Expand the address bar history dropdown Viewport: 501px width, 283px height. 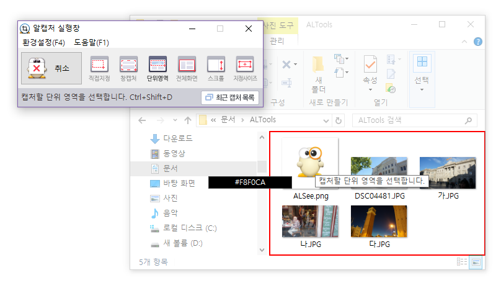point(326,121)
